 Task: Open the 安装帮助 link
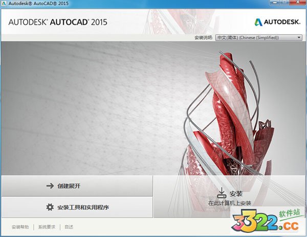coord(20,227)
